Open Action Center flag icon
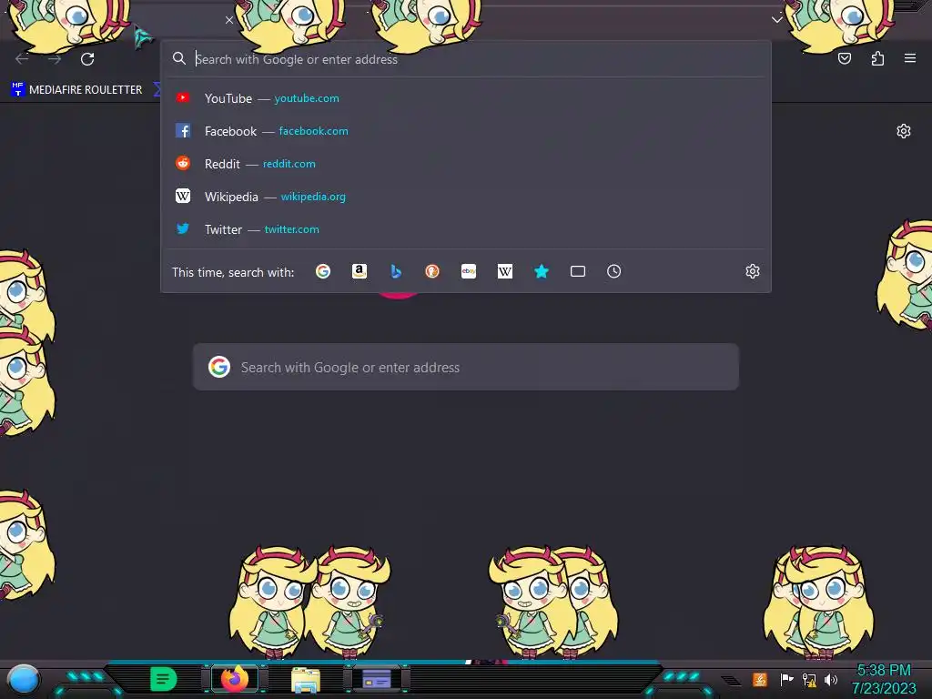932x699 pixels. click(x=786, y=679)
